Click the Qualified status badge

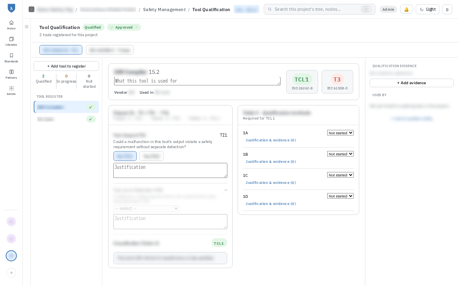click(x=93, y=27)
